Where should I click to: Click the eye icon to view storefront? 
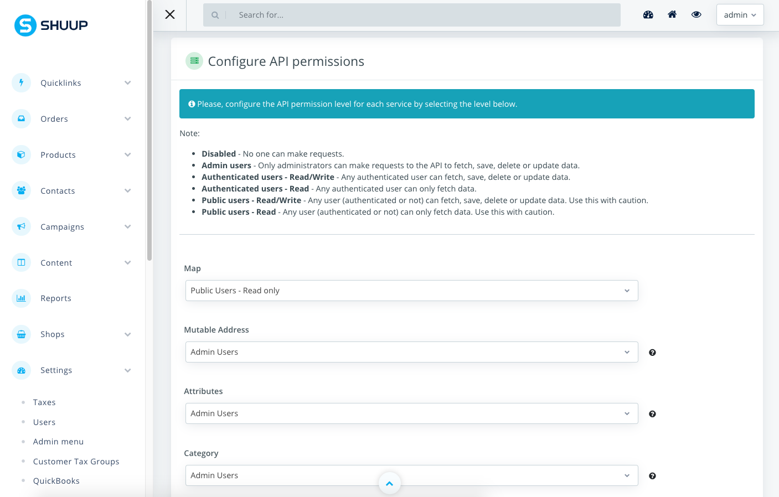coord(697,15)
